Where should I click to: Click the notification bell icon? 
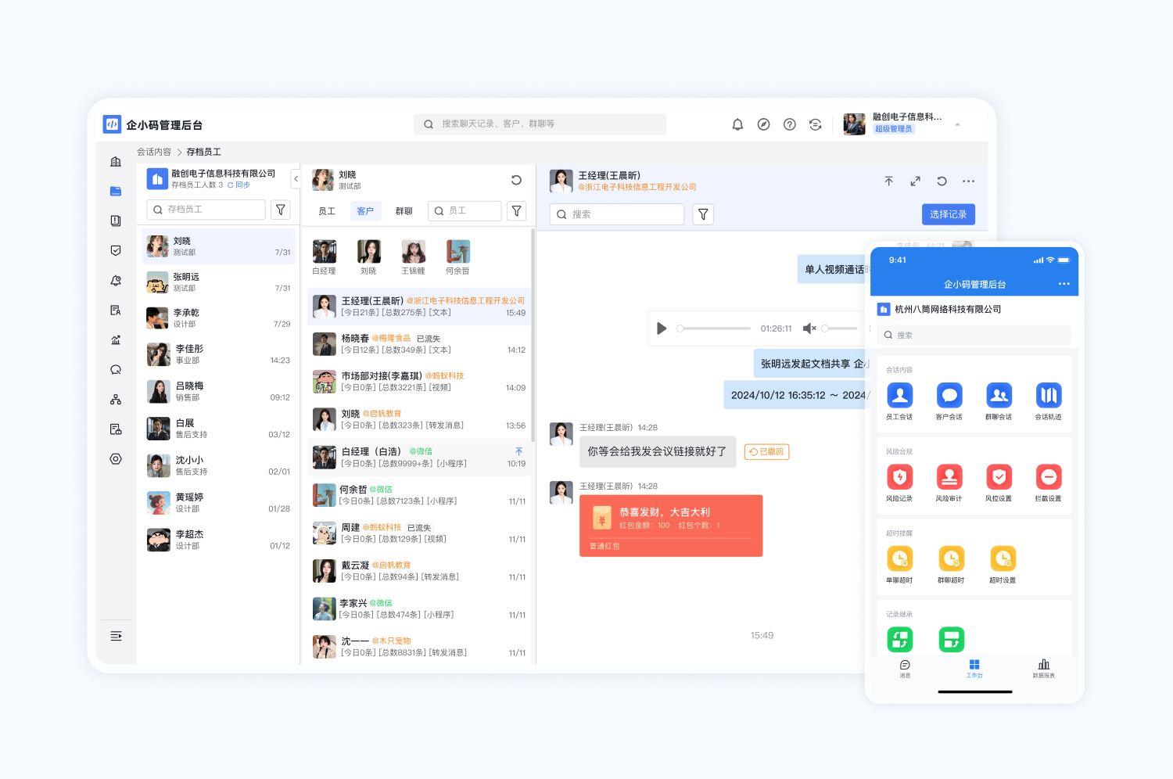pyautogui.click(x=737, y=124)
